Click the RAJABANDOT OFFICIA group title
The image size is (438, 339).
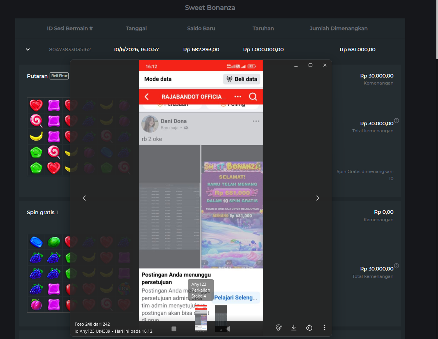point(191,97)
